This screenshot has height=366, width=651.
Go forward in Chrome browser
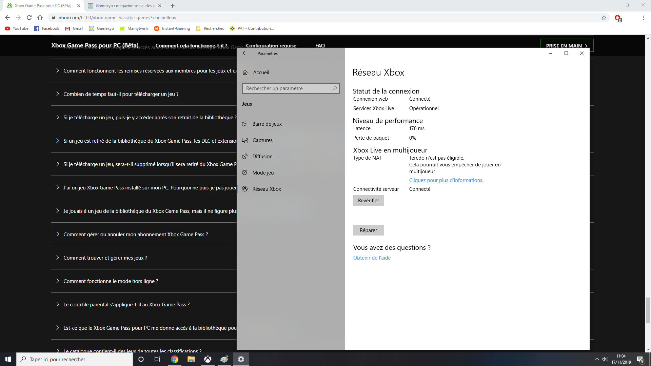point(18,18)
